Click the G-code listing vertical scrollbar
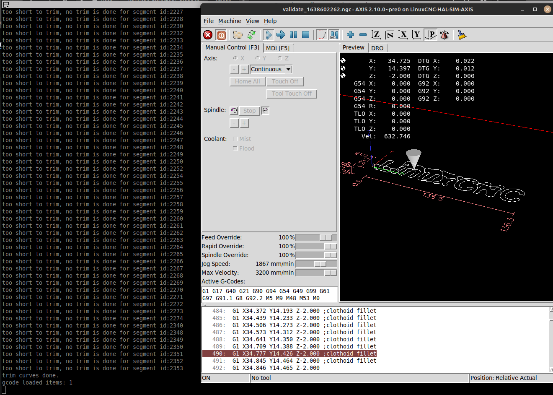Screen dimensions: 553x395 [x=551, y=340]
